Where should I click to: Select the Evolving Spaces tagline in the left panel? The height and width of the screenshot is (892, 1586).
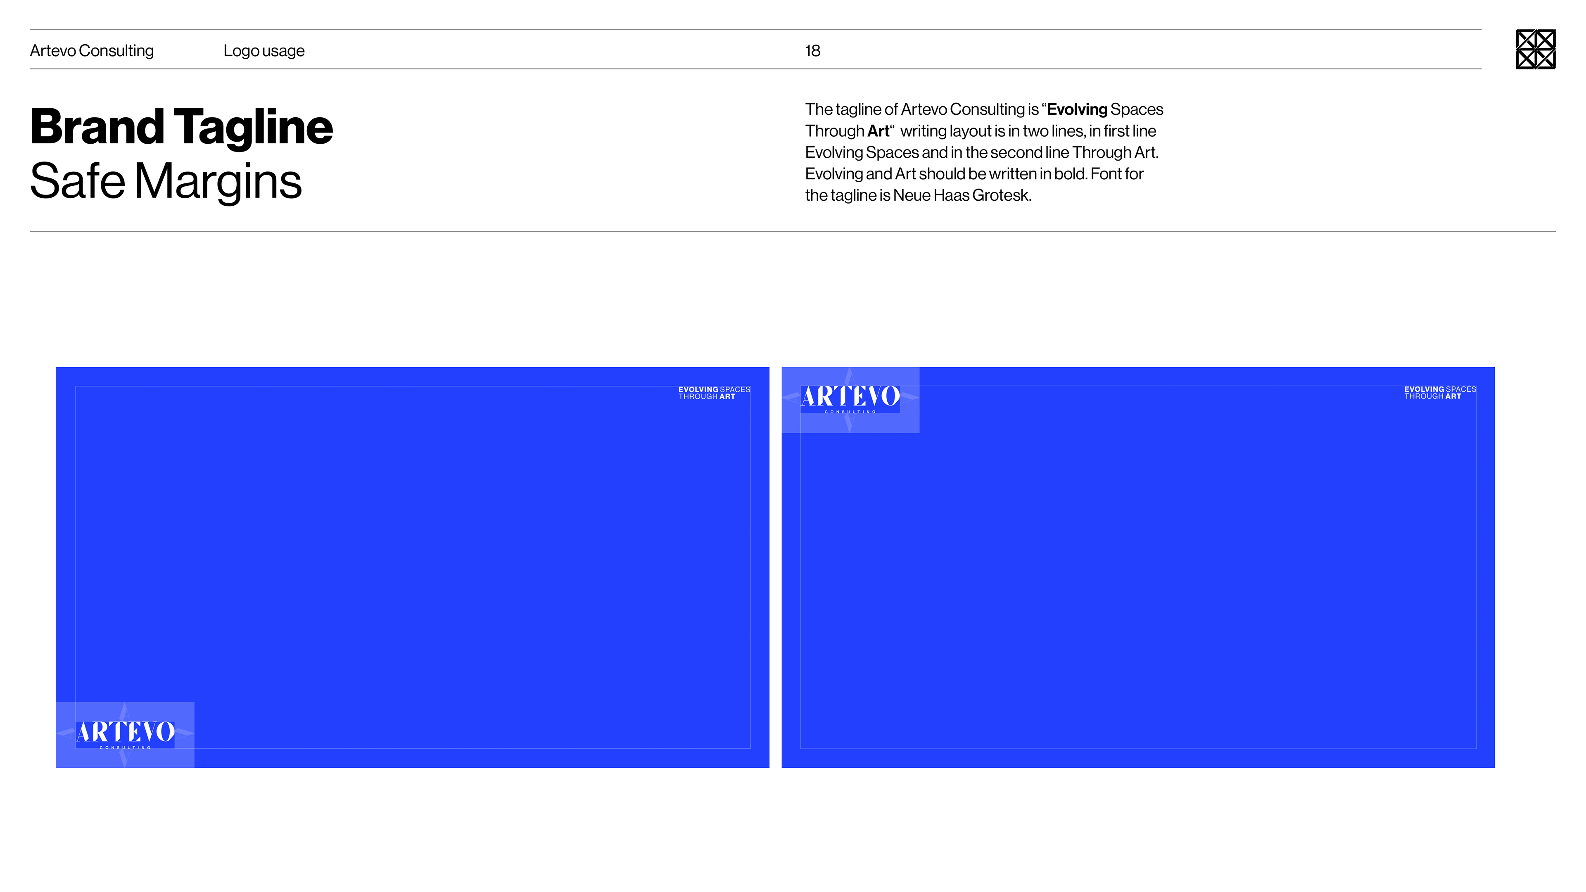714,390
